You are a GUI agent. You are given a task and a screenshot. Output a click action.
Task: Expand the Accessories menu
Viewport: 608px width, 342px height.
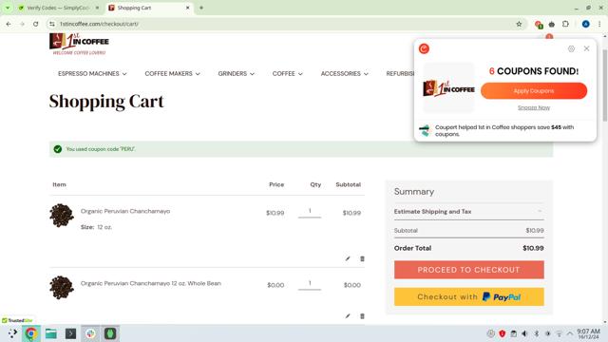coord(344,74)
